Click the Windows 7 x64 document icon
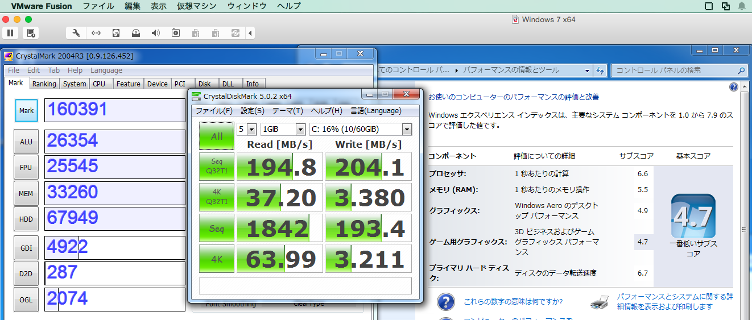This screenshot has height=320, width=752. point(516,19)
